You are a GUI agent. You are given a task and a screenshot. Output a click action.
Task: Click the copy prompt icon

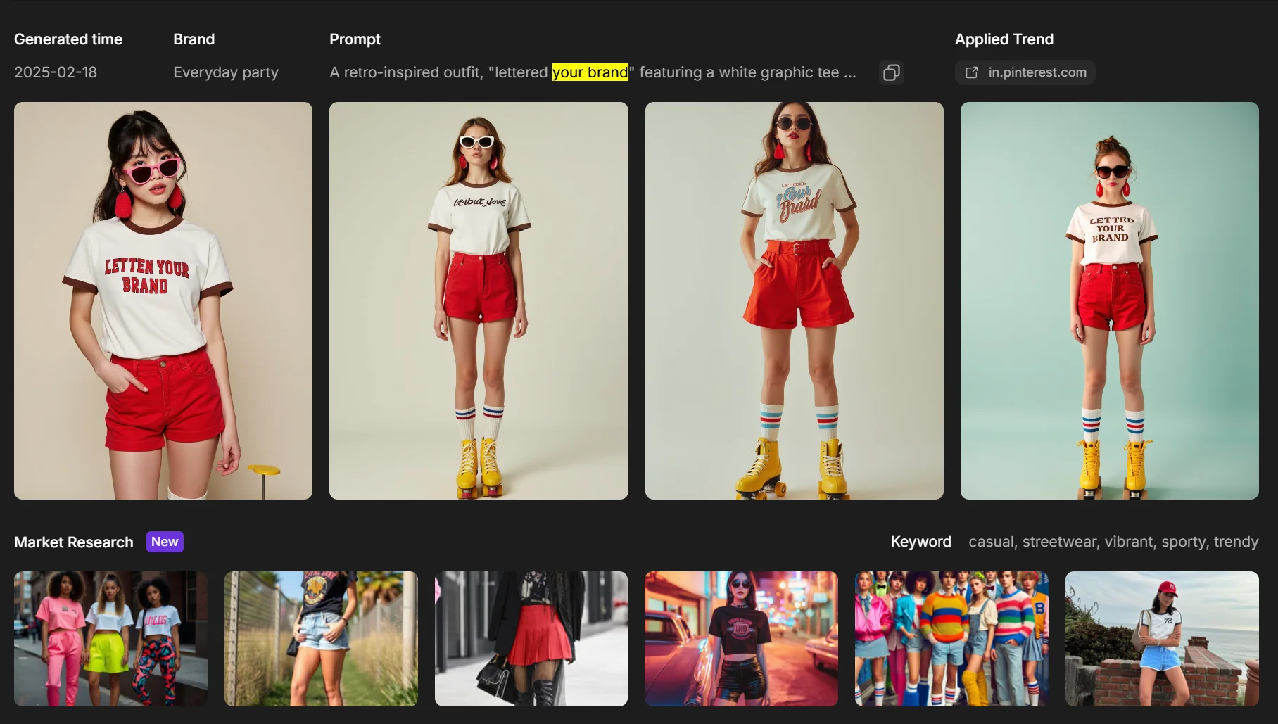892,72
